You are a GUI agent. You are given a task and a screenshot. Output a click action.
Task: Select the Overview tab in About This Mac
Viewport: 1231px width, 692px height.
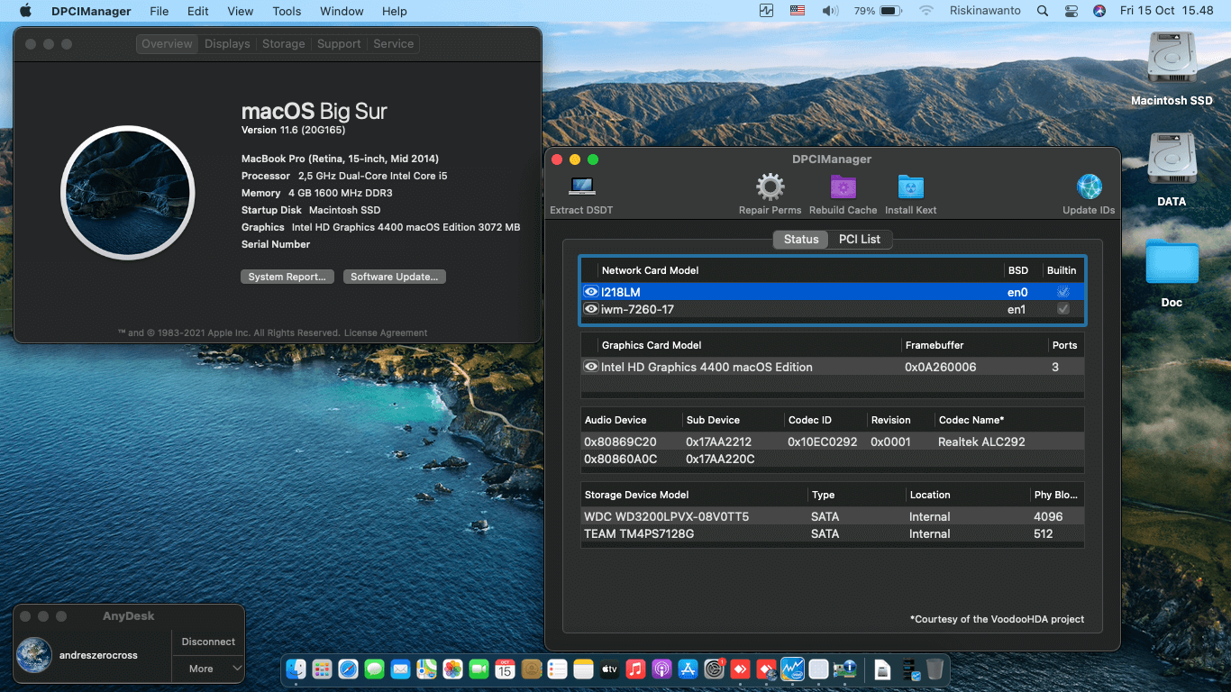coord(167,43)
